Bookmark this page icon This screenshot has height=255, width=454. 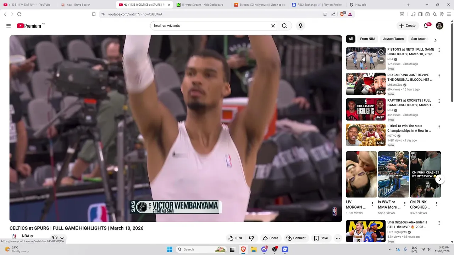94,14
